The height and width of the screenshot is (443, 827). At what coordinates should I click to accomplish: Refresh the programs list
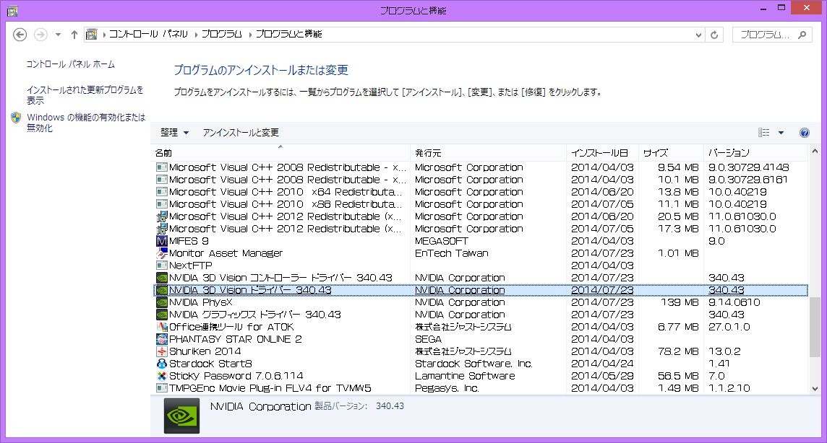714,35
